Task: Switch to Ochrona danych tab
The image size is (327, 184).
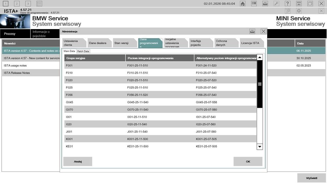Action: 227,43
